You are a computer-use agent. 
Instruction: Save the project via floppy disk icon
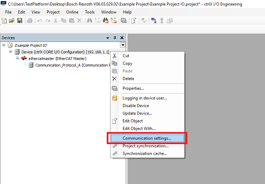point(19,21)
